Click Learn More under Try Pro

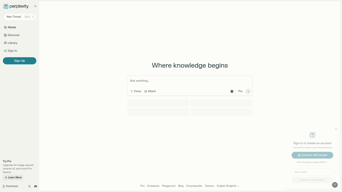coord(13,177)
